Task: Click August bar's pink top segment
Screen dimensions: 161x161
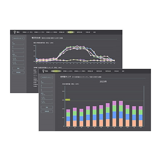Action: (x=114, y=103)
